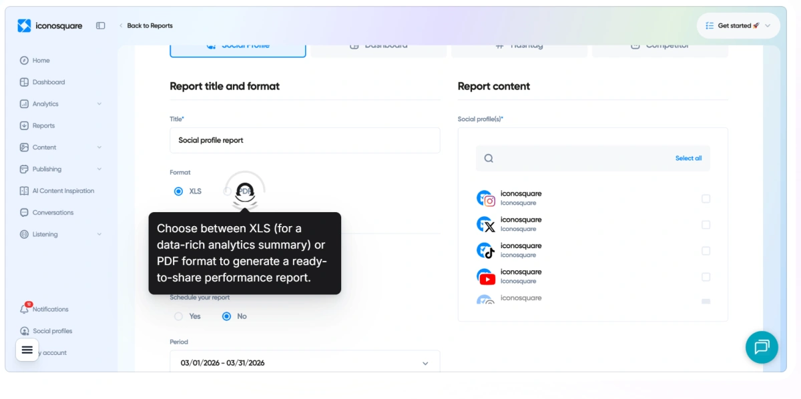Click the AI Content Inspiration icon
The height and width of the screenshot is (399, 801).
[25, 191]
